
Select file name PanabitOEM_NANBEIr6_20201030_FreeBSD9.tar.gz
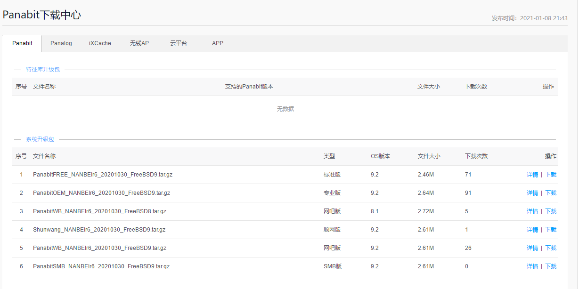(x=102, y=193)
